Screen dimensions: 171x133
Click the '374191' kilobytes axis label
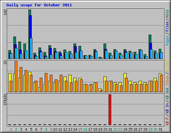(5, 100)
